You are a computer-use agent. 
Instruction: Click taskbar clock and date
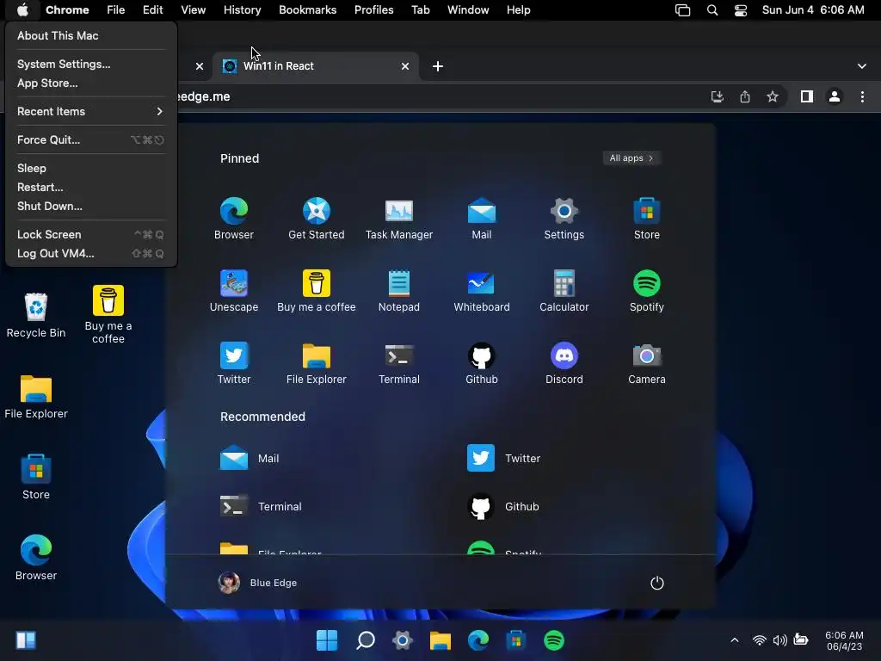pos(844,640)
